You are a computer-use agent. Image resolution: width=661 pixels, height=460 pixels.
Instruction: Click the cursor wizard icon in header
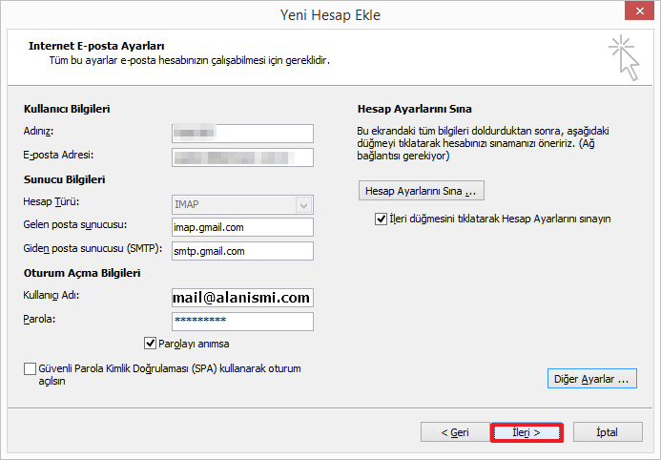pyautogui.click(x=626, y=59)
